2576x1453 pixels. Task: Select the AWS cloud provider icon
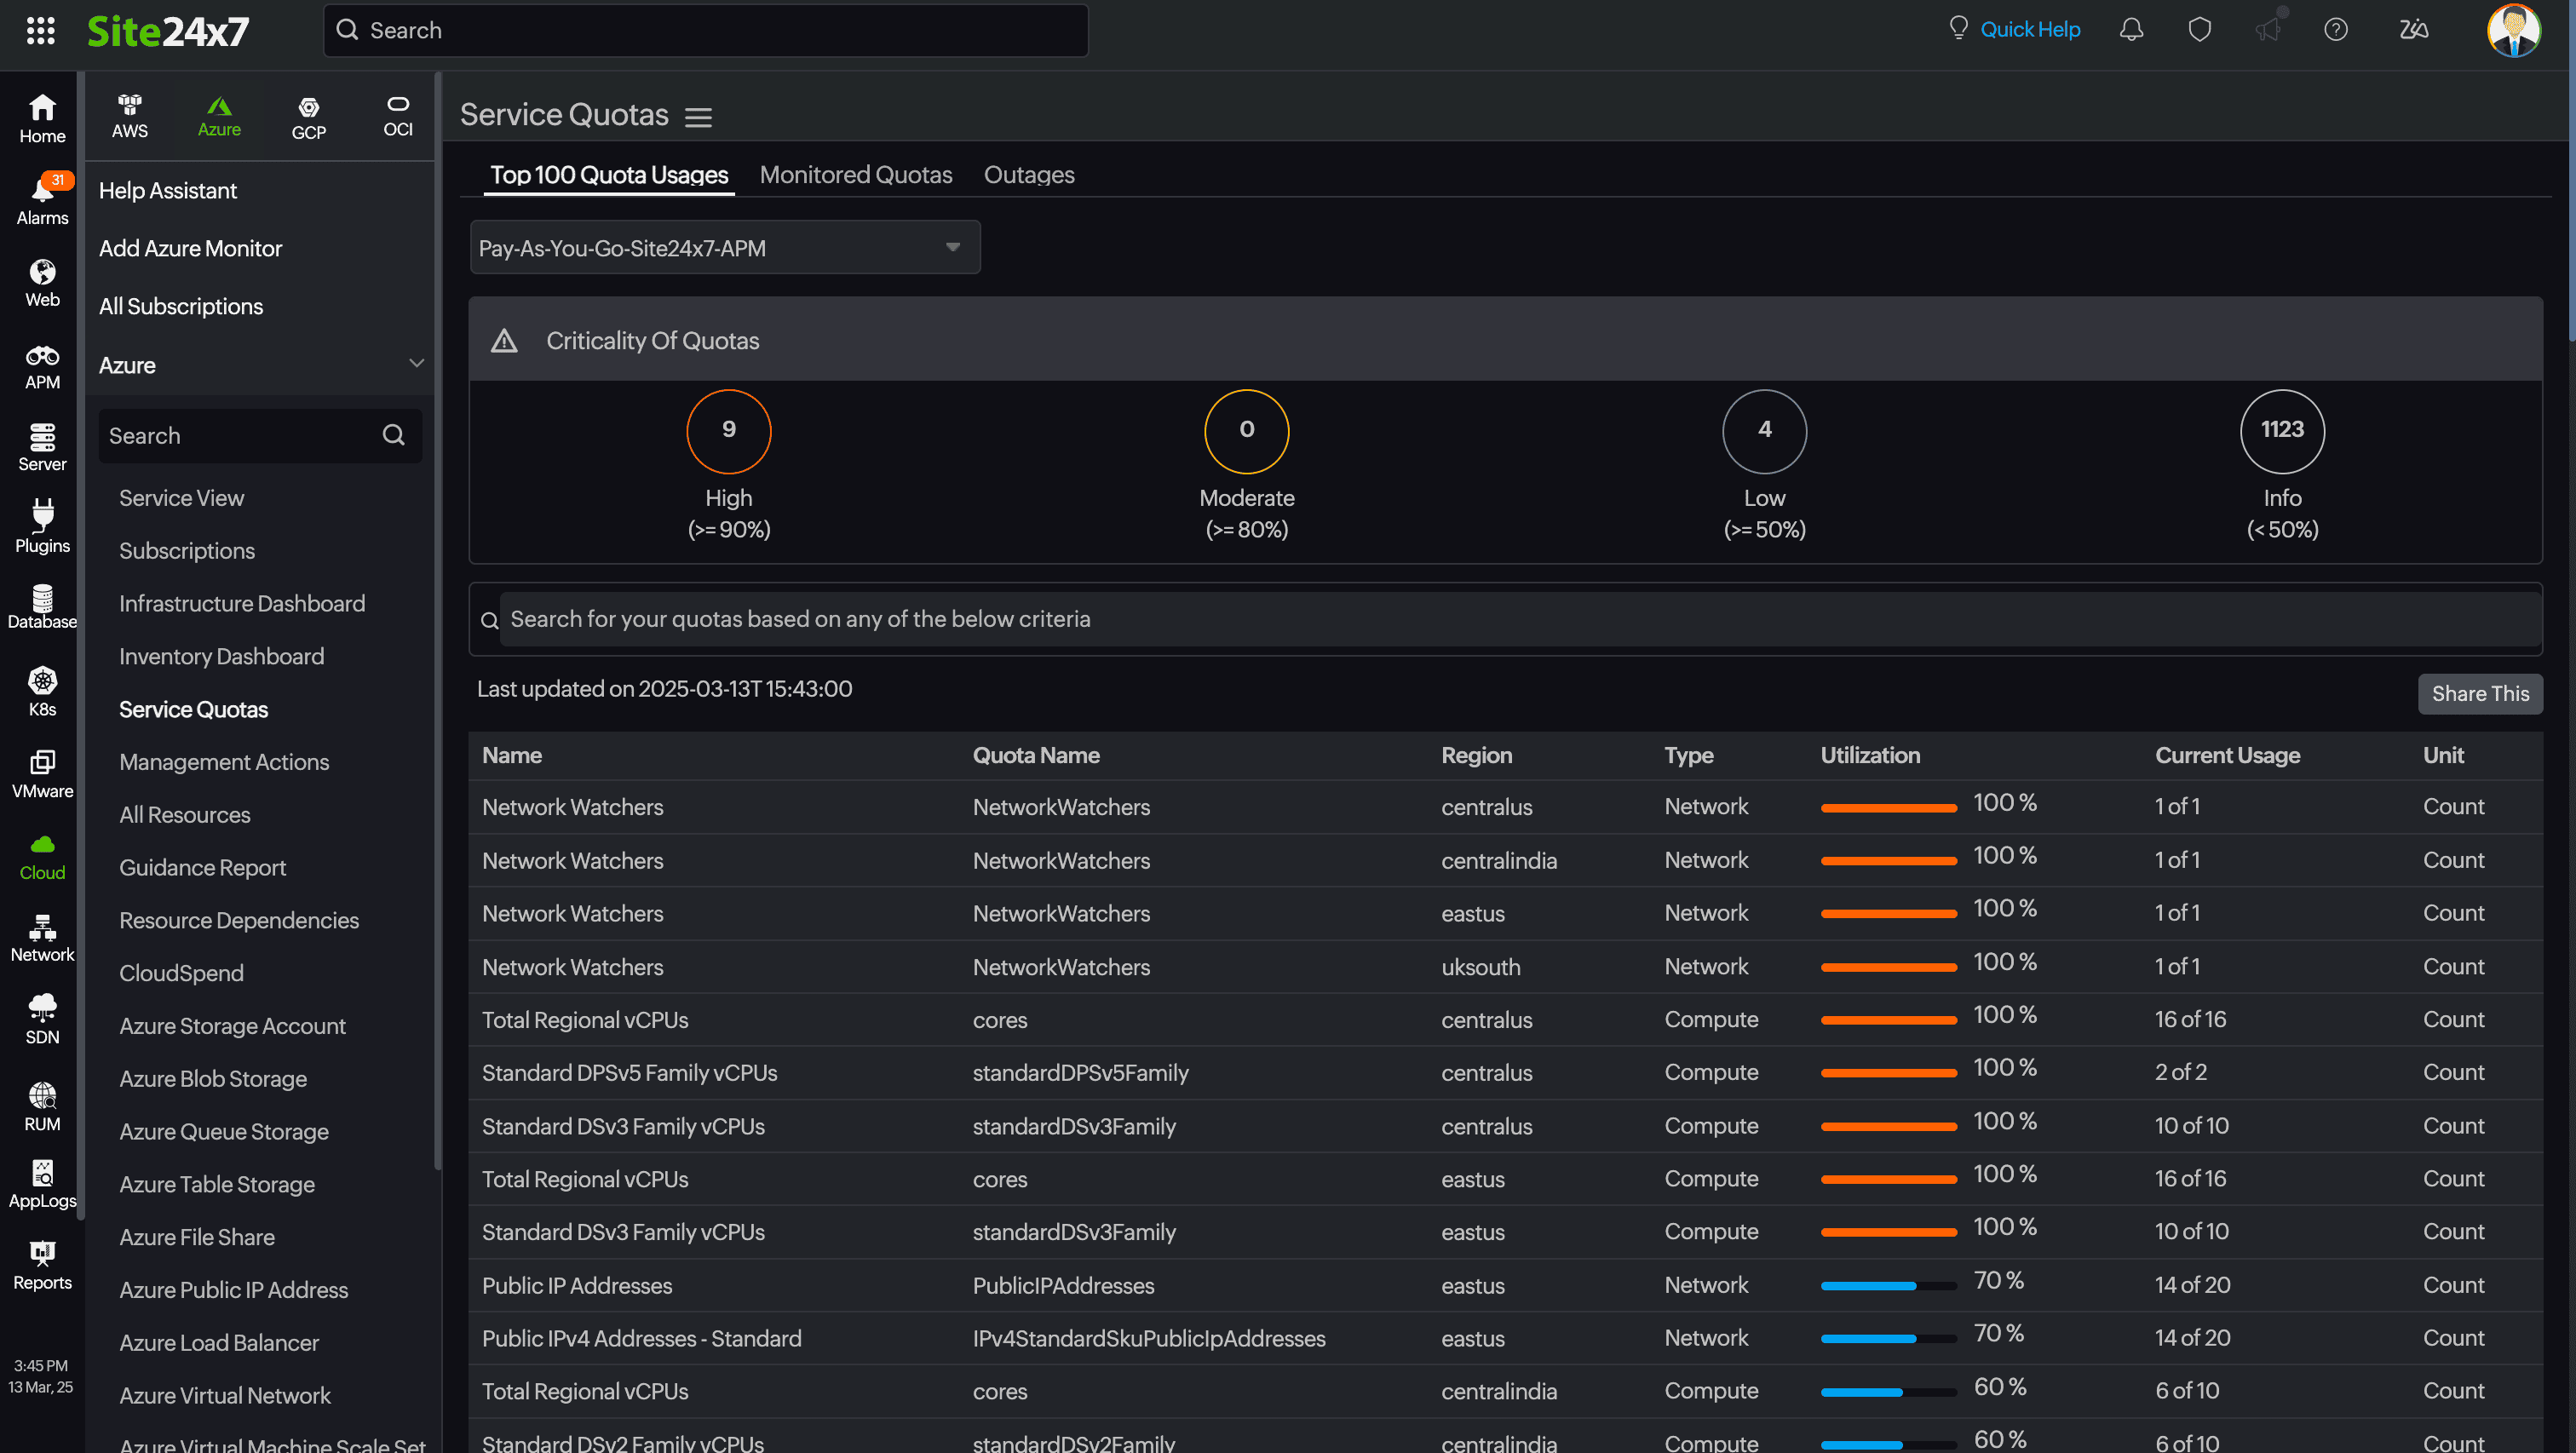(x=130, y=116)
